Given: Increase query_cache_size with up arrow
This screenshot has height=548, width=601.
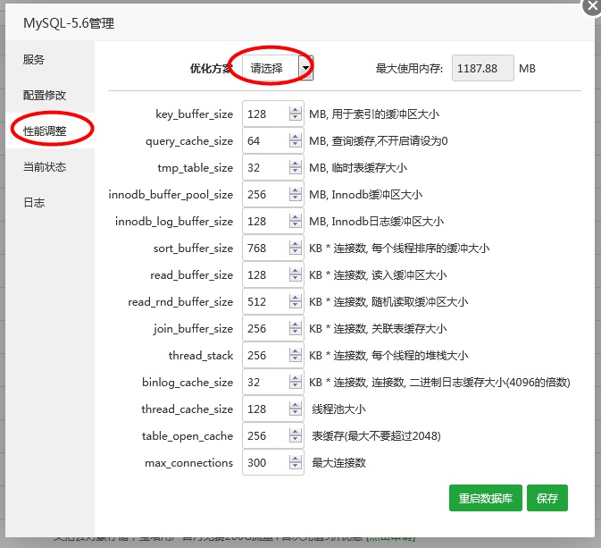Looking at the screenshot, I should [x=295, y=137].
